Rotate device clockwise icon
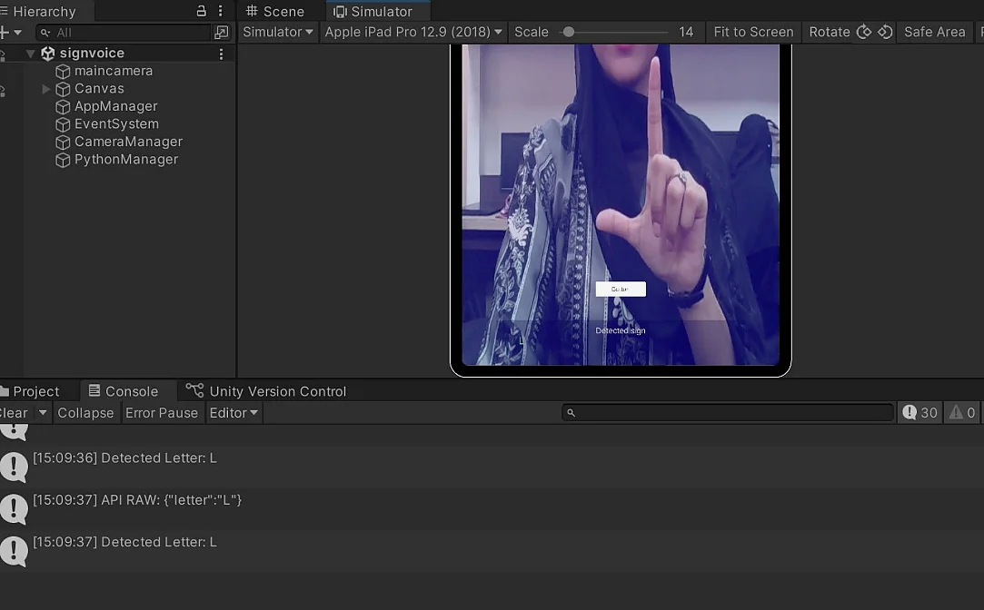The width and height of the screenshot is (984, 610). 864,32
